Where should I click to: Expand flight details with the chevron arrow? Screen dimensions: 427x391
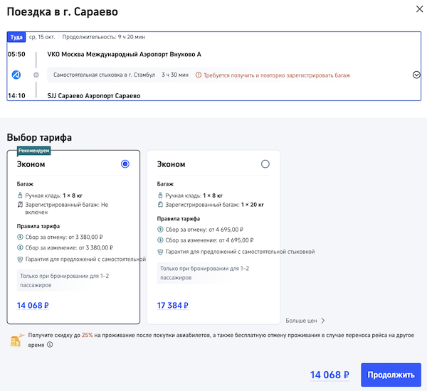coord(416,75)
